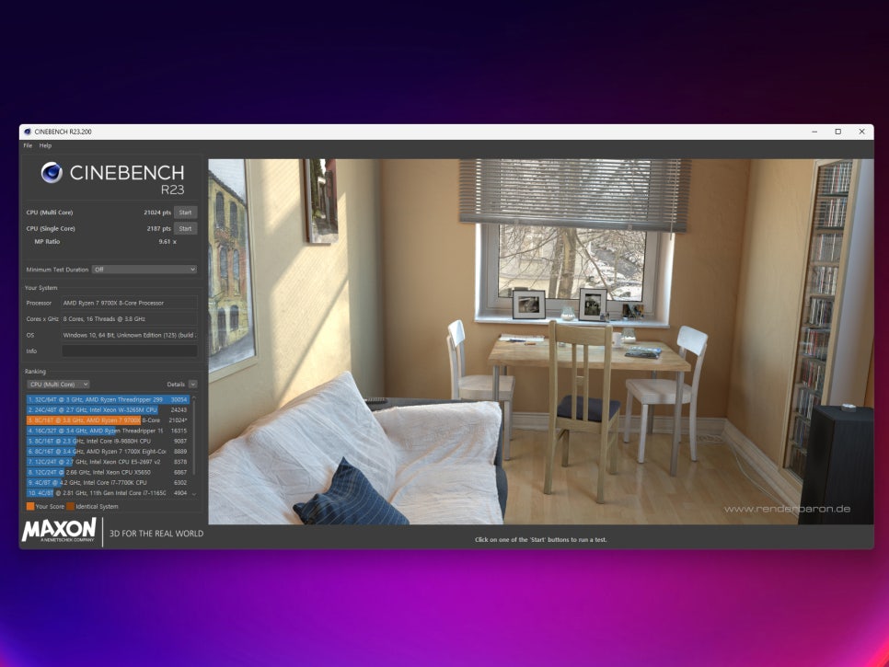Image resolution: width=889 pixels, height=667 pixels.
Task: Select ranking row 4 Threadripper 16C/32T
Action: tap(107, 431)
